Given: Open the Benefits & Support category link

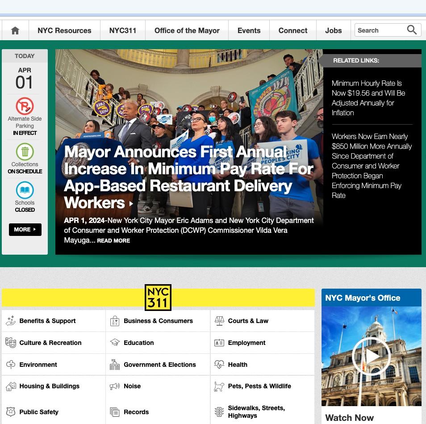Looking at the screenshot, I should pyautogui.click(x=47, y=321).
